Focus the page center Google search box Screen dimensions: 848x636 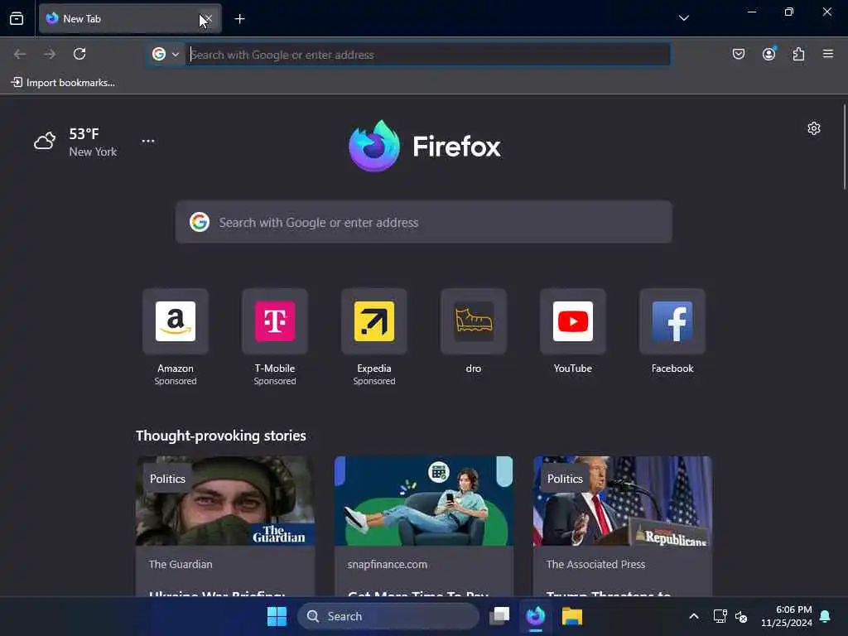tap(423, 222)
